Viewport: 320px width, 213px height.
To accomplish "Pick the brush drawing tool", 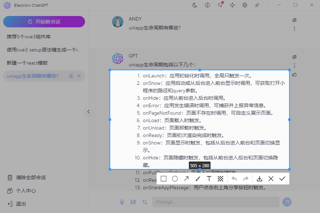I will click(x=197, y=179).
